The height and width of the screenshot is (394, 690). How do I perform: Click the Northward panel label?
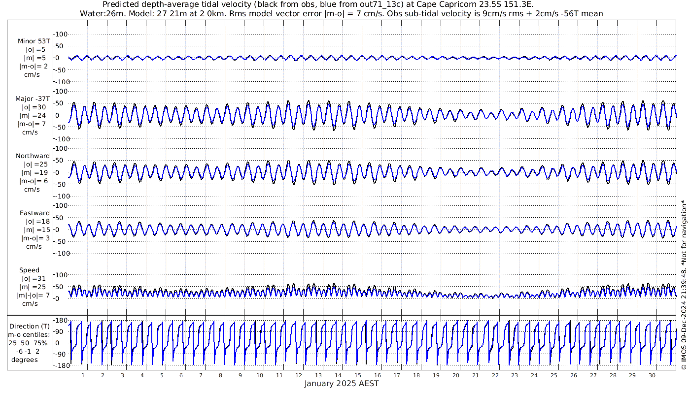33,156
